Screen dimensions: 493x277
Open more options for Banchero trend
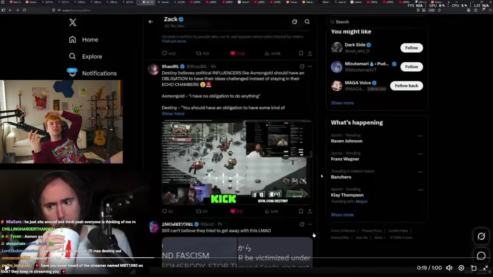tap(420, 172)
